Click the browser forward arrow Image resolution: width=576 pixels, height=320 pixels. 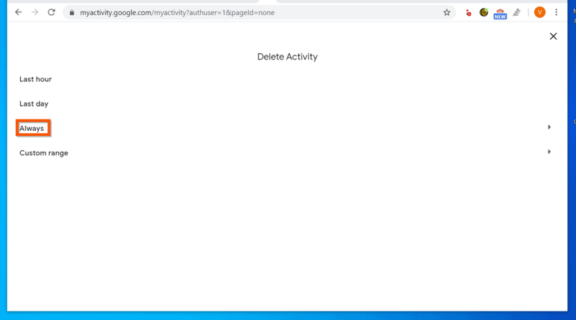(x=35, y=12)
